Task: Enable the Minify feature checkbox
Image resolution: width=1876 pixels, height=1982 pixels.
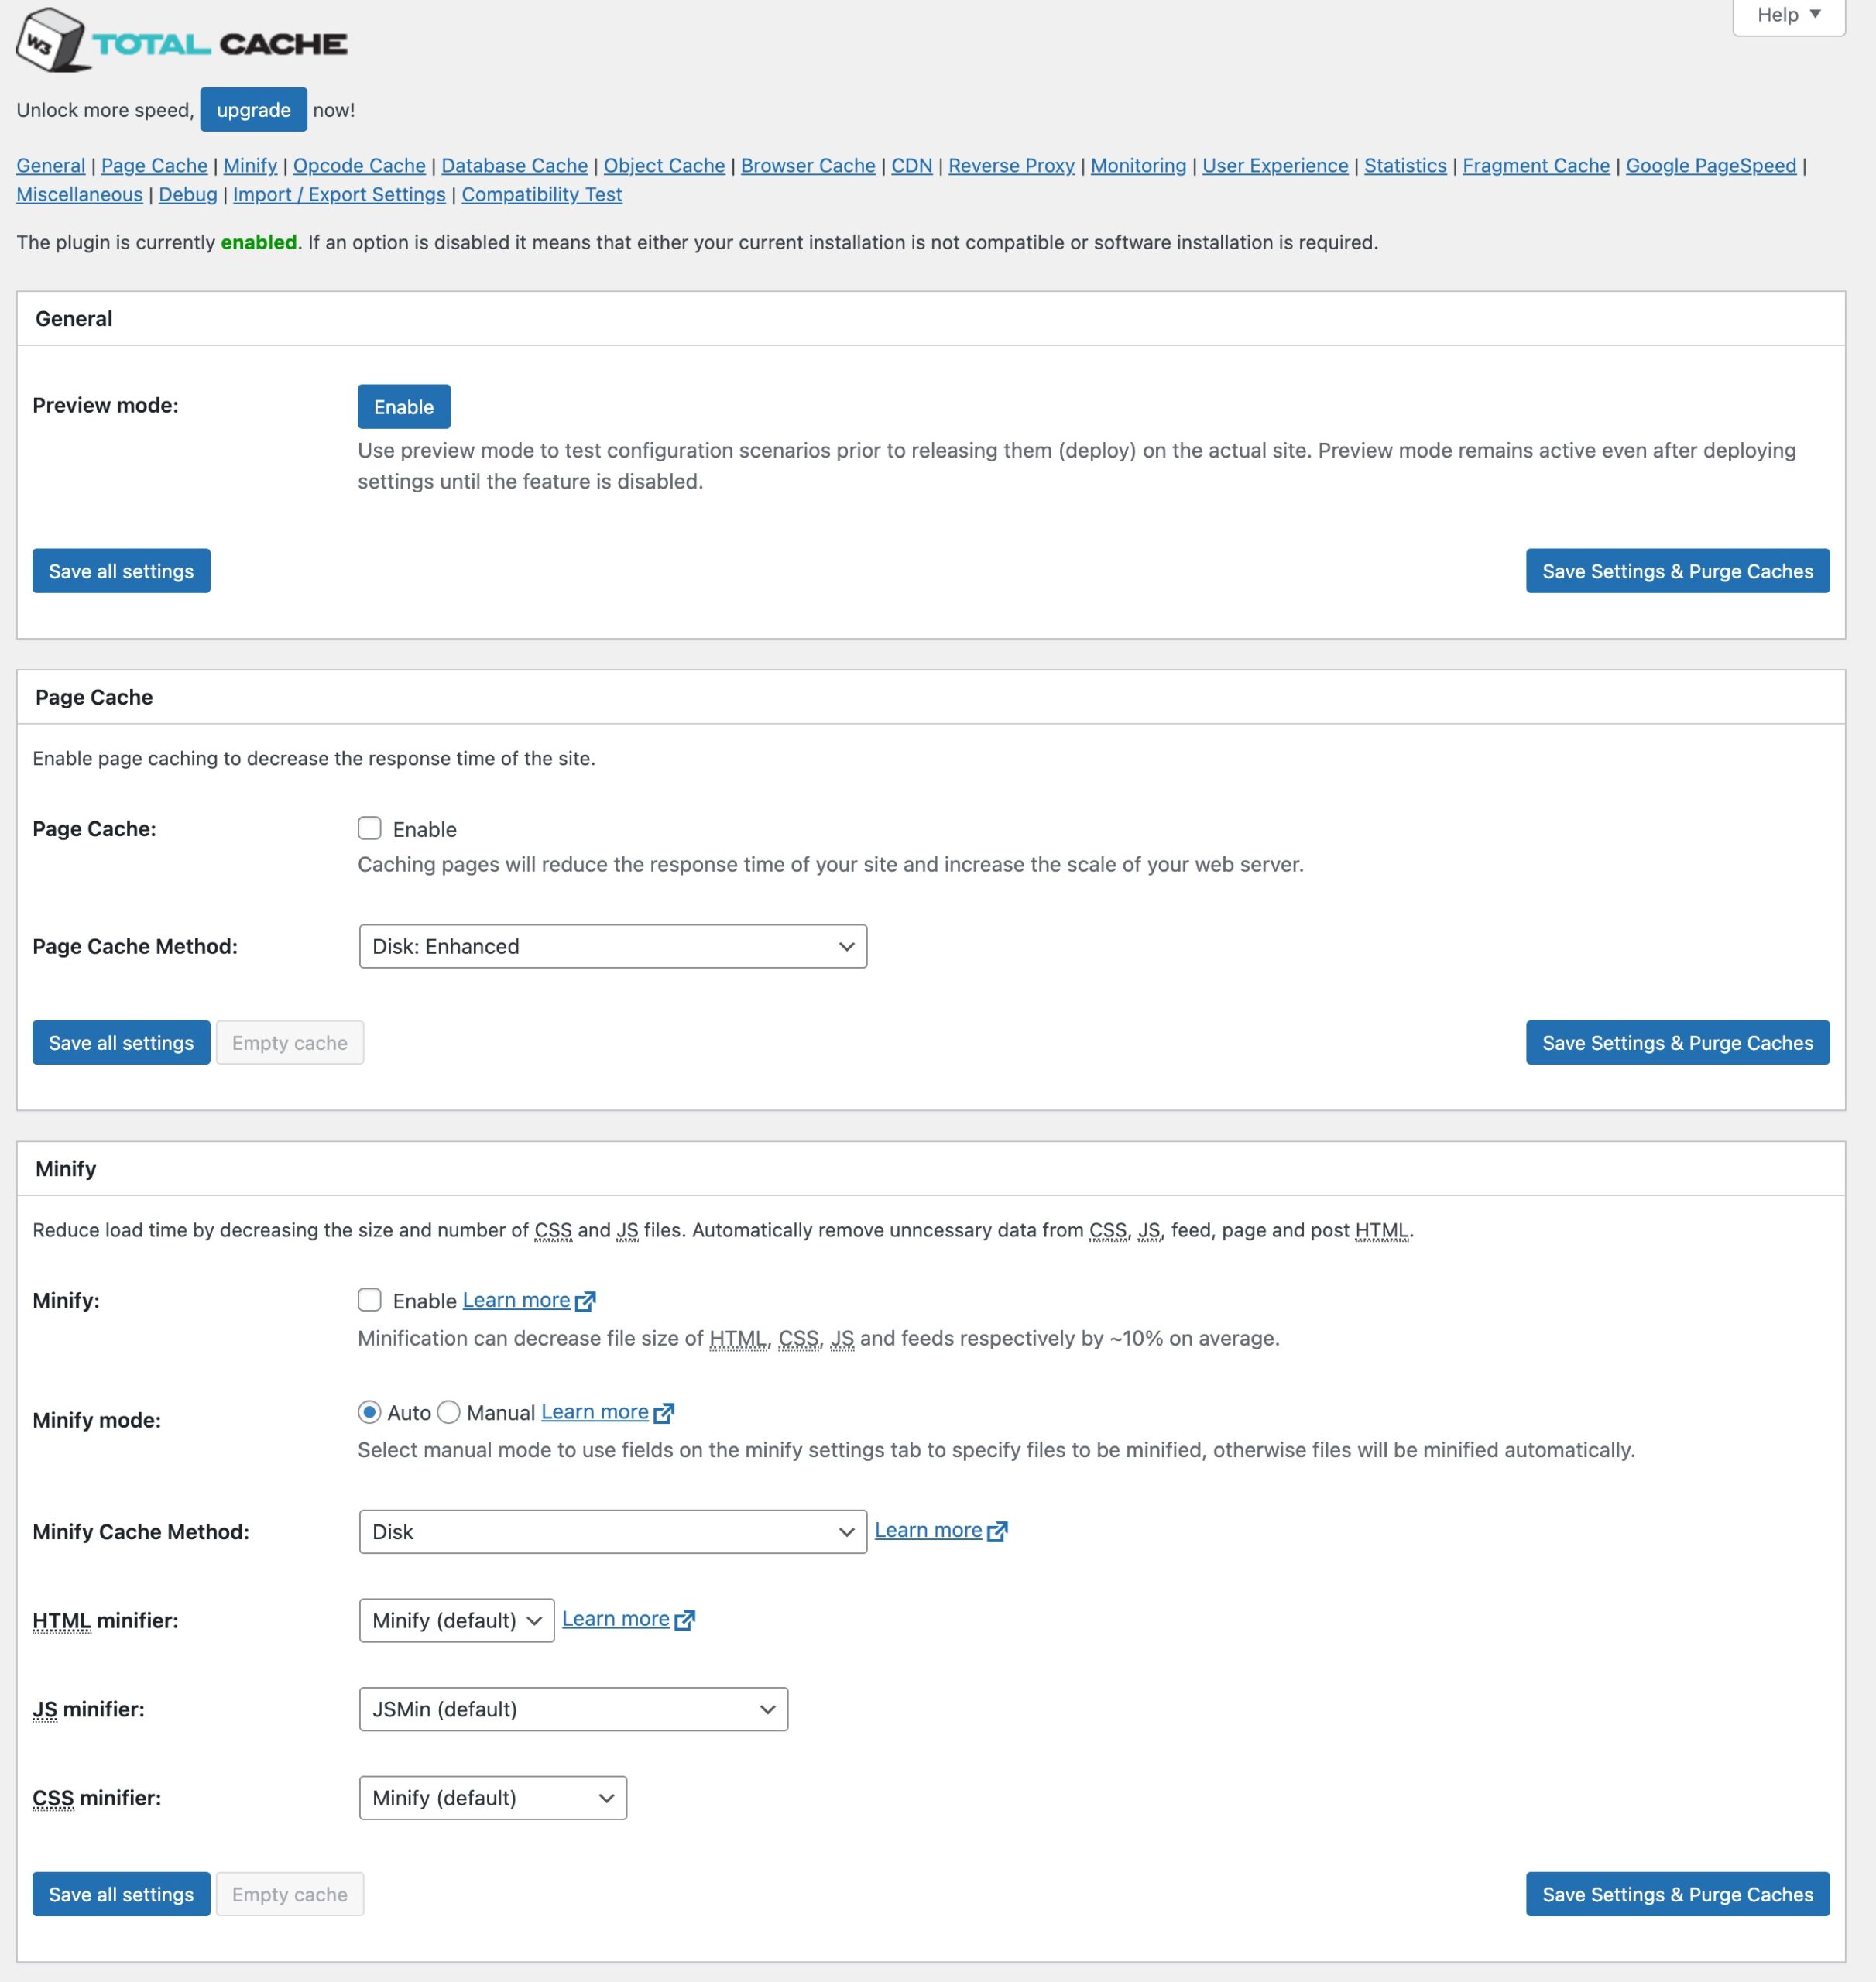Action: coord(370,1300)
